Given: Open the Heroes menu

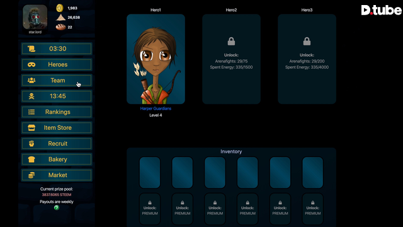Looking at the screenshot, I should pos(57,64).
